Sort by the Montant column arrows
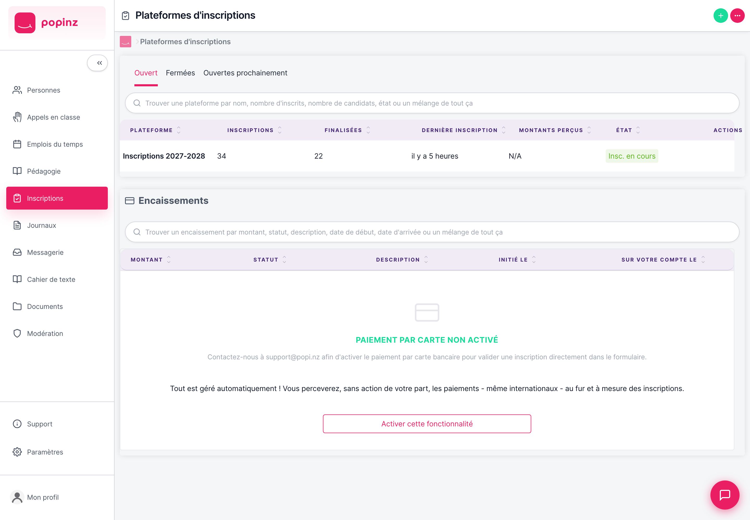This screenshot has height=520, width=750. coord(169,259)
